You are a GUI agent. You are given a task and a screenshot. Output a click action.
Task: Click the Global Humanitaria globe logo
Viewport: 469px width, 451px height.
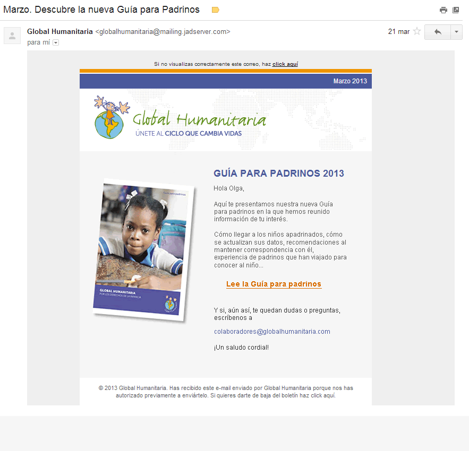coord(111,118)
